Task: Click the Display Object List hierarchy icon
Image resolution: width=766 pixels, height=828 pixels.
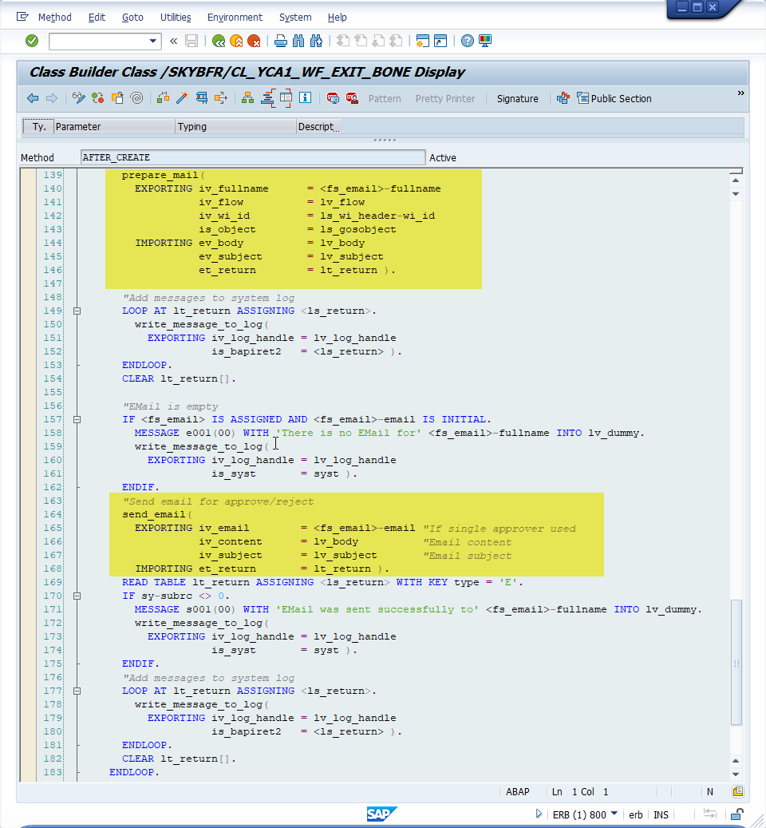Action: point(247,98)
